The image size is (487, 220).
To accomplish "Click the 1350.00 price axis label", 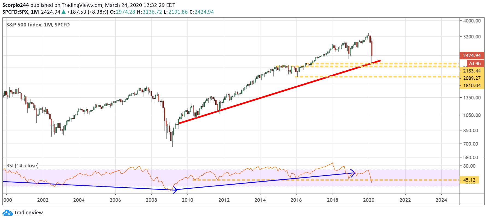I will click(x=472, y=98).
